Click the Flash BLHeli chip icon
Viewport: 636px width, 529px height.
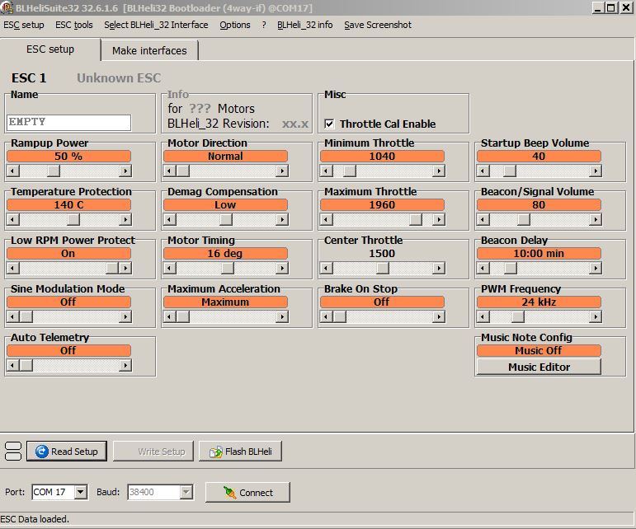pyautogui.click(x=216, y=452)
